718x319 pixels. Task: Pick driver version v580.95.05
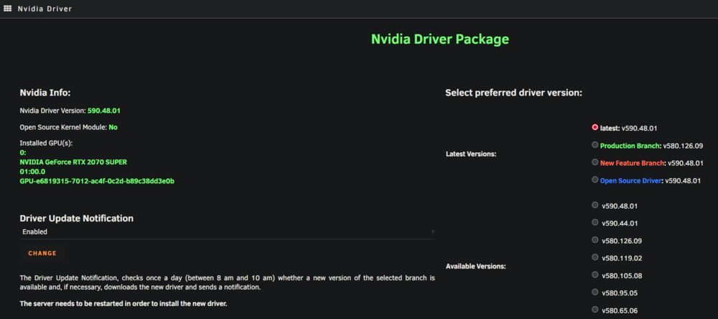click(595, 292)
